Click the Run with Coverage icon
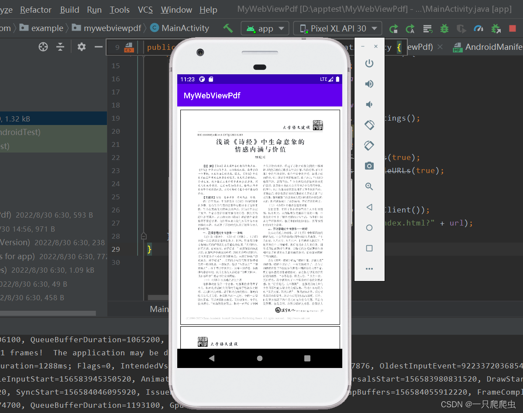 461,29
